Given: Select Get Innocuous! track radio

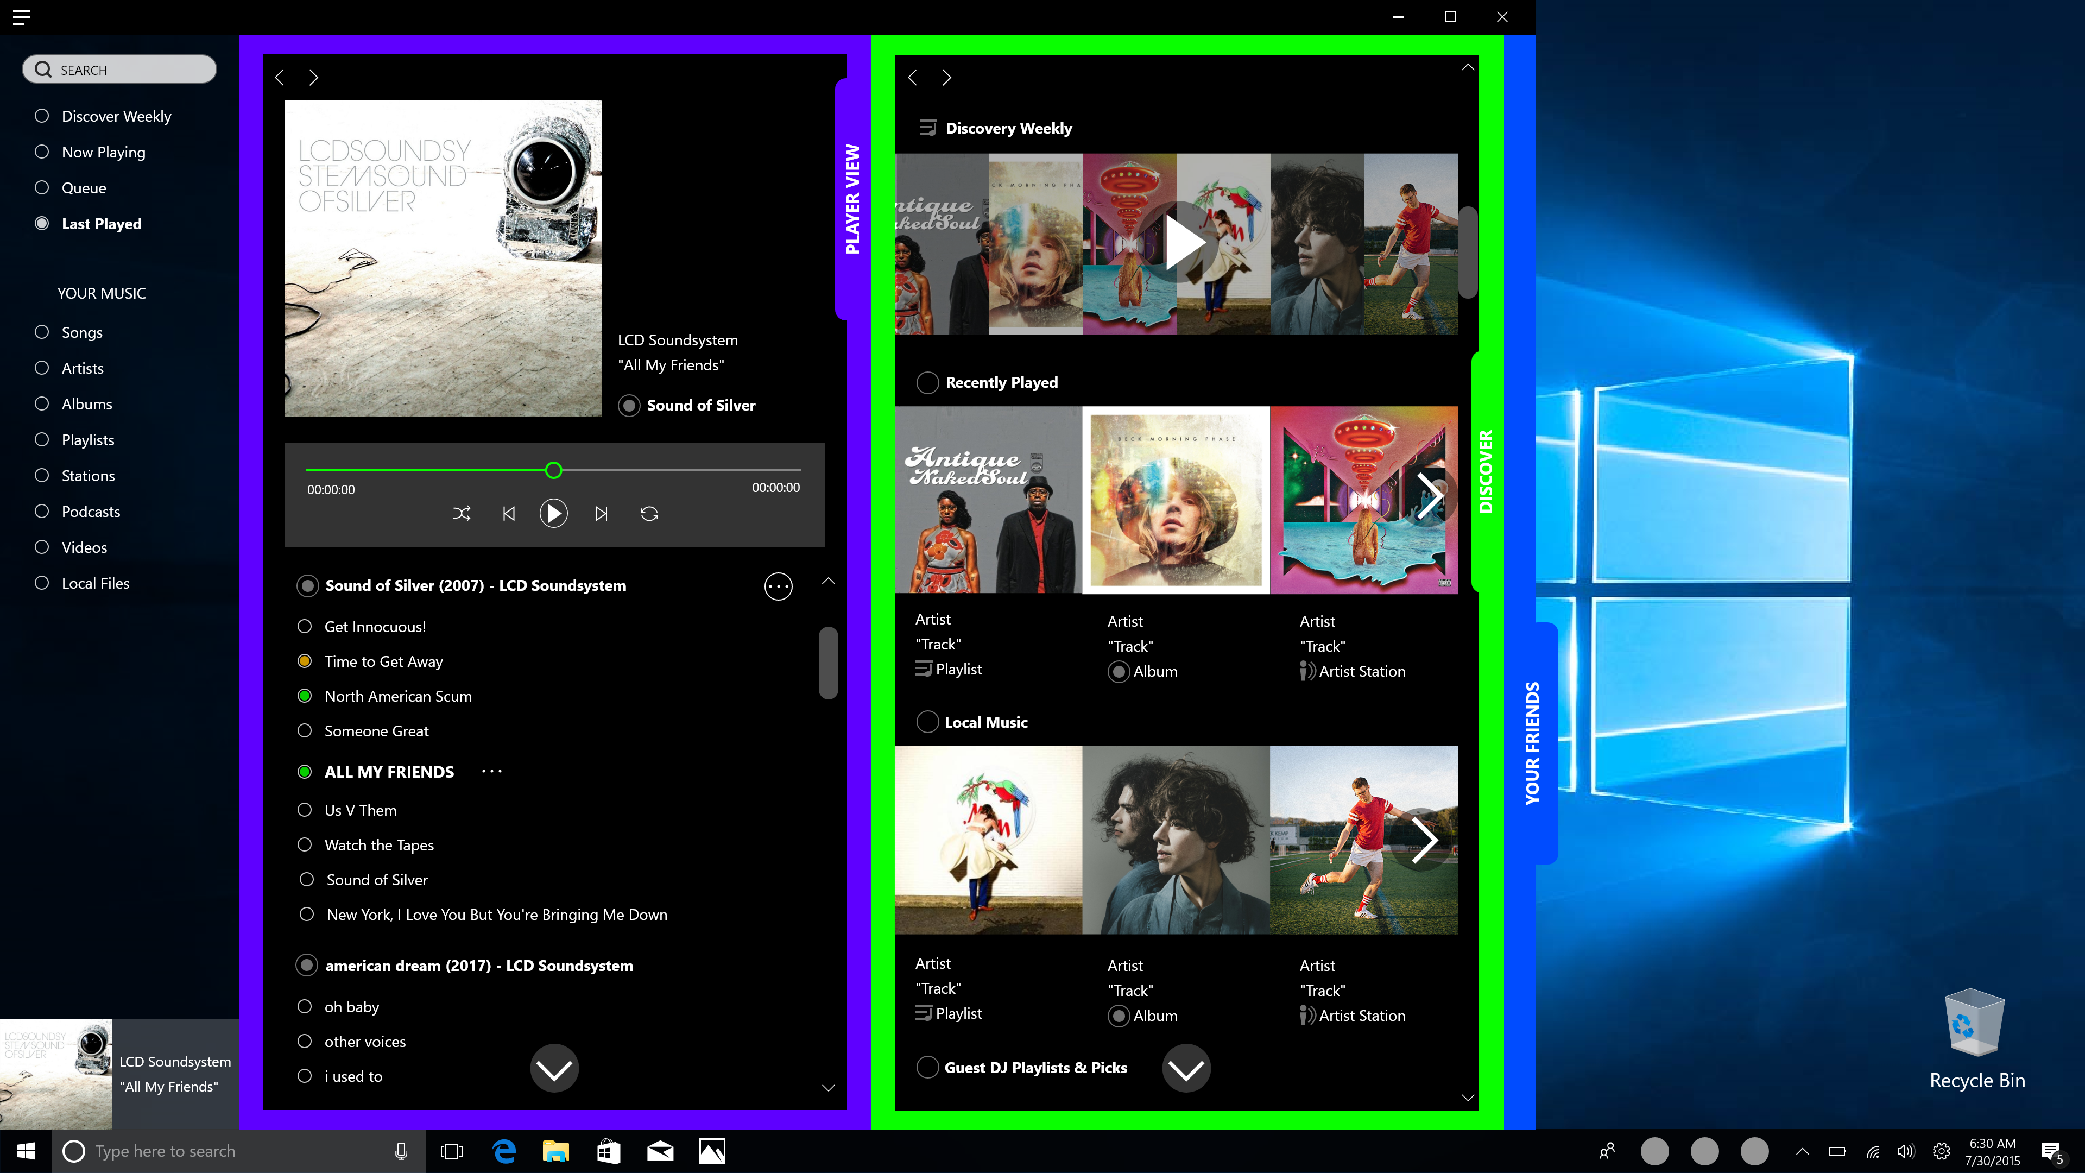Looking at the screenshot, I should [305, 627].
